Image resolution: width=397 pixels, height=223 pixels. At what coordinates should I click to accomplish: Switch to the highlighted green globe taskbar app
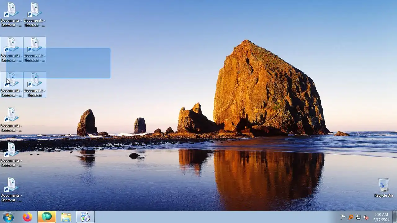coord(47,217)
